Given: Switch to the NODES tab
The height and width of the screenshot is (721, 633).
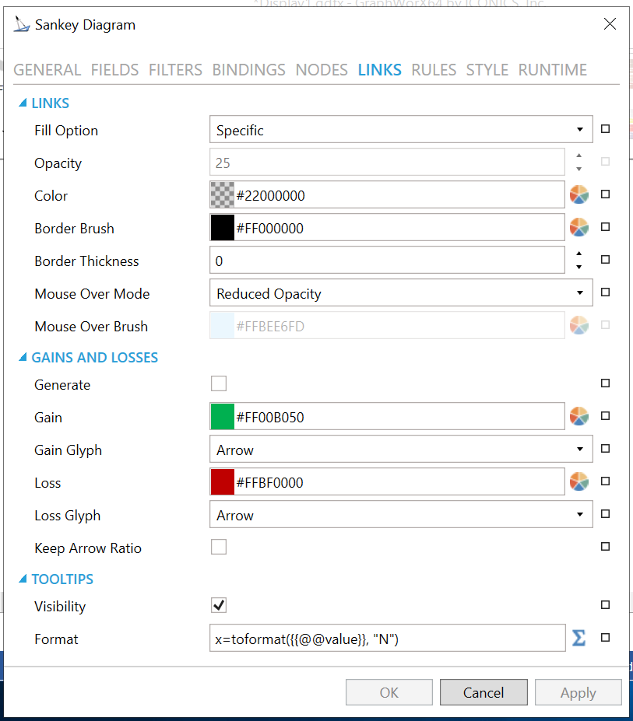Looking at the screenshot, I should click(x=322, y=70).
